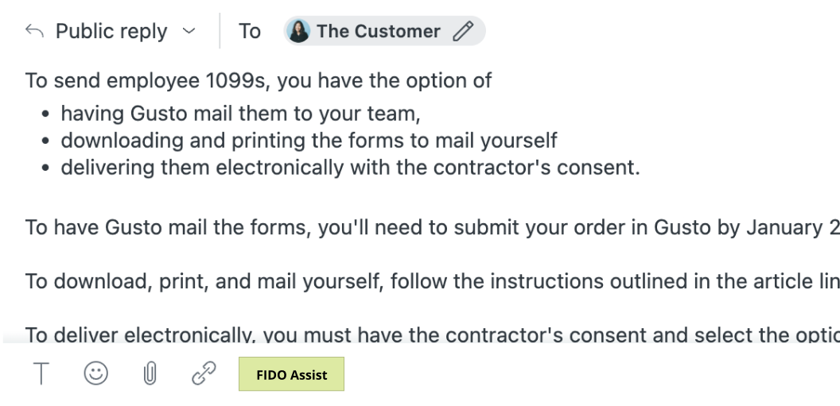840x406 pixels.
Task: Open text formatting options T icon
Action: point(41,373)
